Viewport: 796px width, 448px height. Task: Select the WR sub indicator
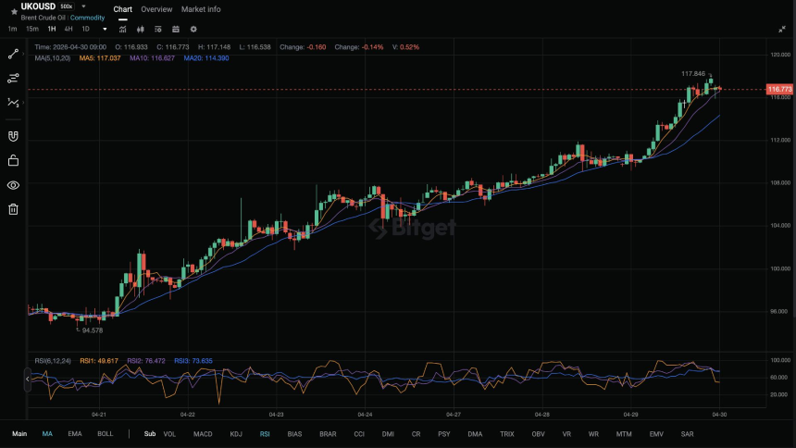(x=593, y=434)
